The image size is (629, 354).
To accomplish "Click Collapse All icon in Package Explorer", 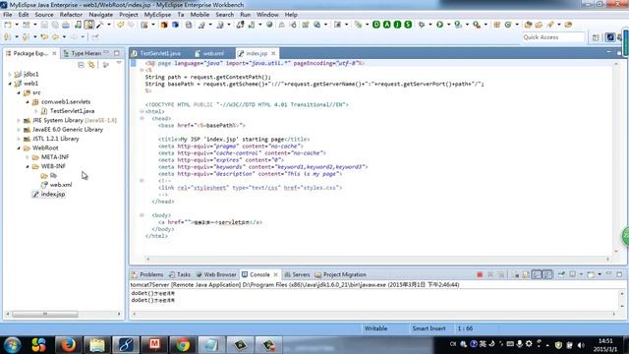I will (81, 65).
